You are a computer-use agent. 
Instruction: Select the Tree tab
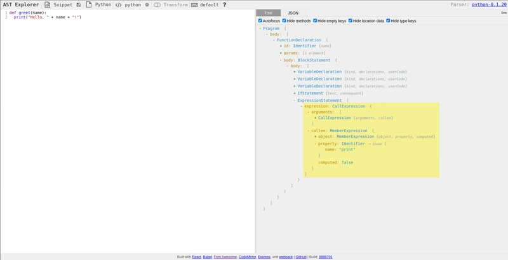click(x=268, y=13)
